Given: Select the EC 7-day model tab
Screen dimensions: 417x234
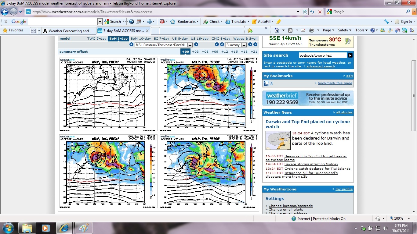Looking at the screenshot, I should click(161, 39).
